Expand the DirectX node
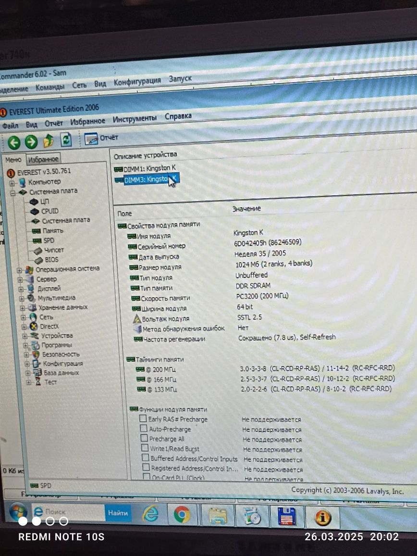 click(24, 327)
